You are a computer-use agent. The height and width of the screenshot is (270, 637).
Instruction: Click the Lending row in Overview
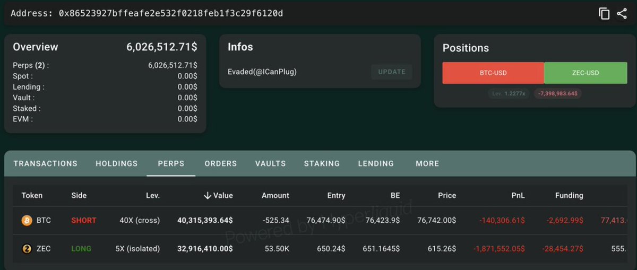pyautogui.click(x=105, y=86)
